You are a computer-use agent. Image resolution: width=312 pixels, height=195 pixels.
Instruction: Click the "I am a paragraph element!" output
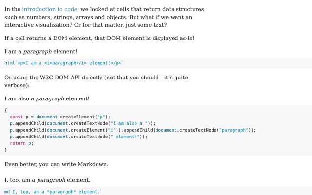point(40,51)
